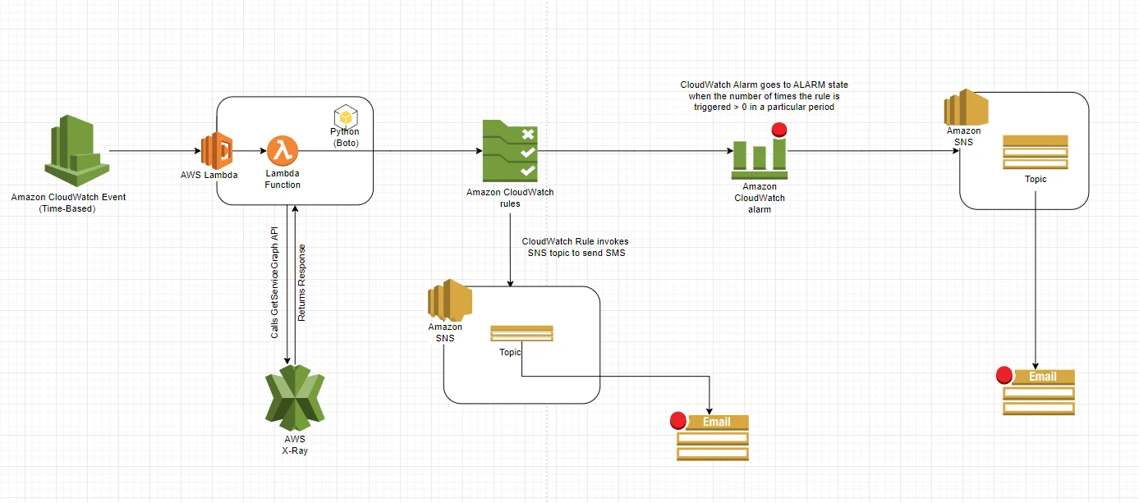This screenshot has width=1139, height=503.
Task: Select the Amazon CloudWatch rules icon
Action: click(x=509, y=151)
